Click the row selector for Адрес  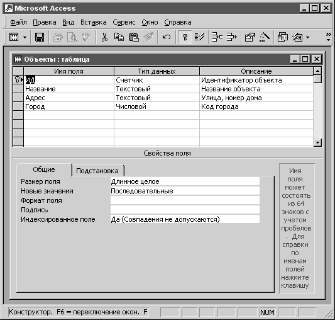point(18,98)
